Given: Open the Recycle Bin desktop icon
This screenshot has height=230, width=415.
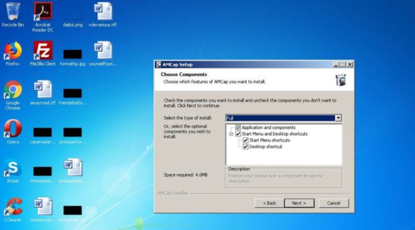Looking at the screenshot, I should [13, 15].
